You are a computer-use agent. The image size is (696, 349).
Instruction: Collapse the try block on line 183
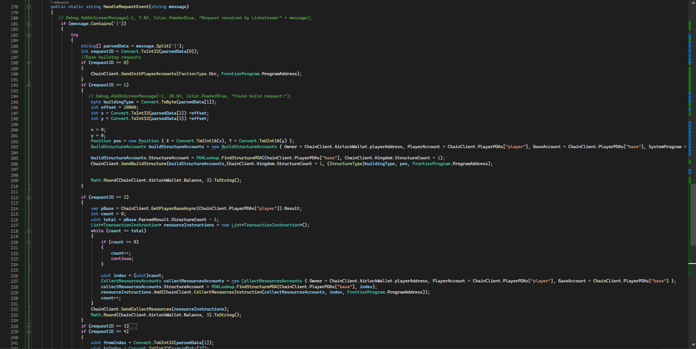pos(28,34)
